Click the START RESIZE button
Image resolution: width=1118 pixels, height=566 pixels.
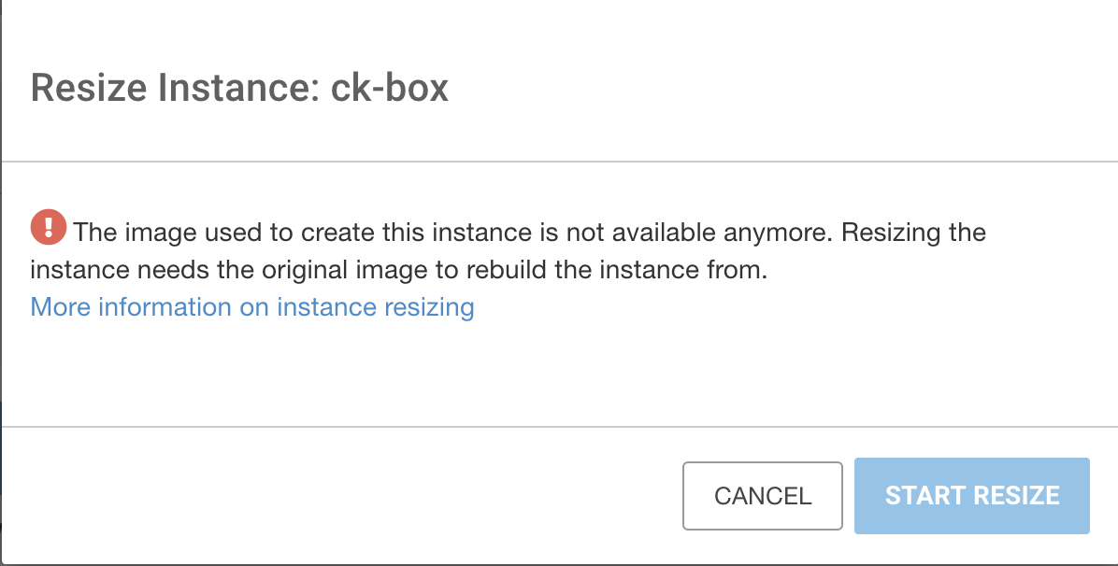point(971,496)
